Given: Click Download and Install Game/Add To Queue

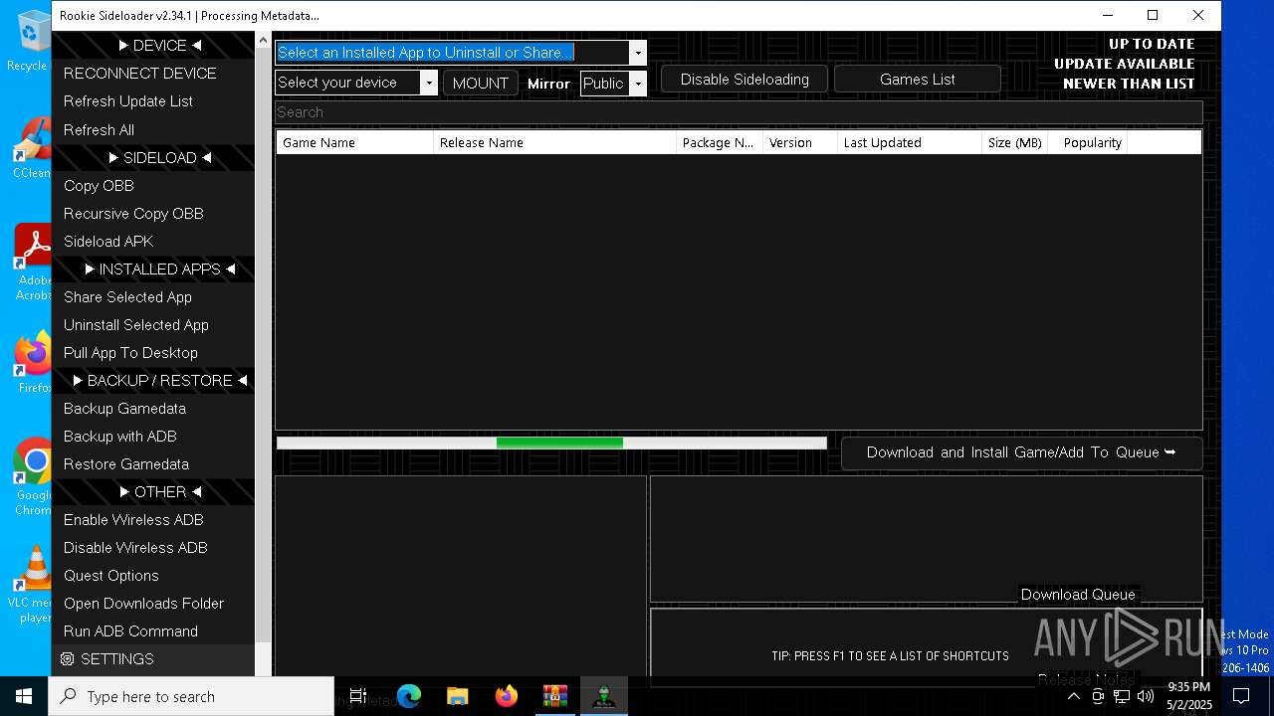Looking at the screenshot, I should pos(1021,452).
